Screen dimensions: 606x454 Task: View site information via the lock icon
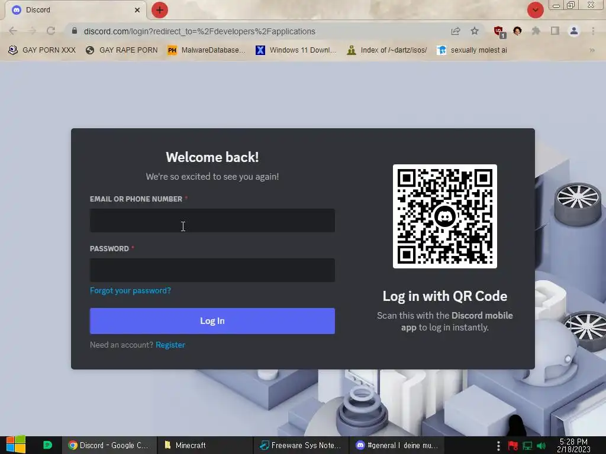(75, 31)
